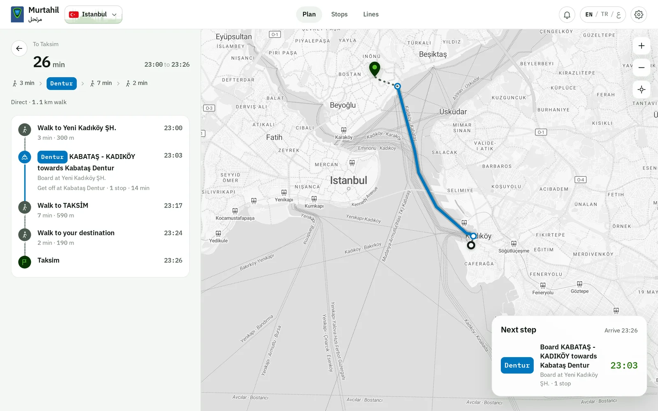Click the Karaköy station icon on map
The width and height of the screenshot is (658, 411).
[344, 130]
